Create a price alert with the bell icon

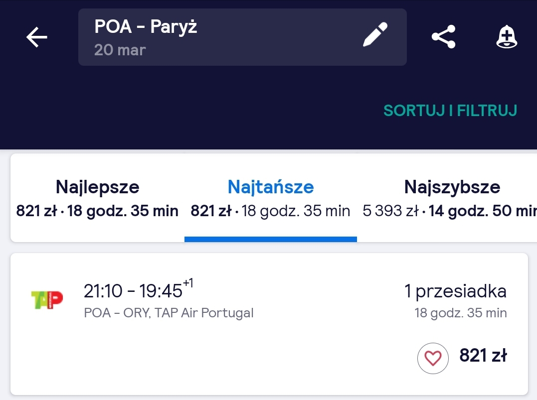pos(507,36)
